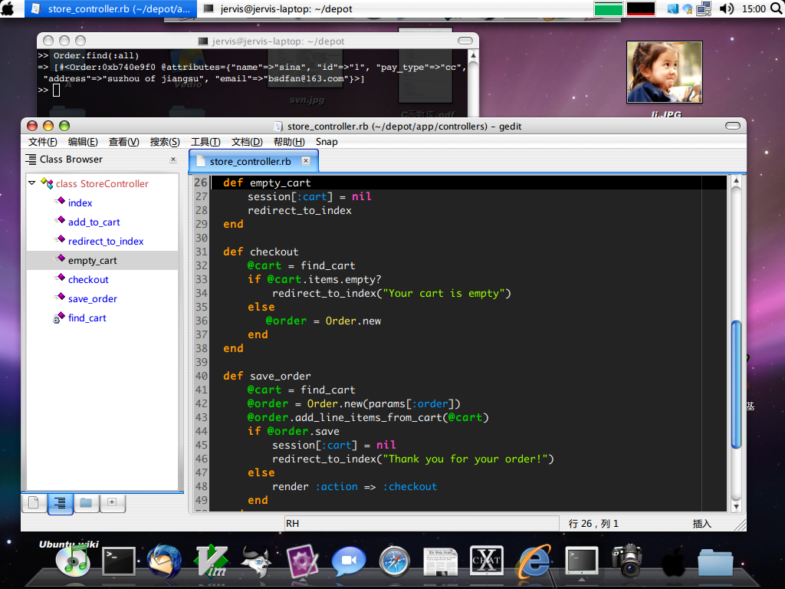The image size is (785, 589).
Task: Click the blue cursor-box tray icon
Action: (x=672, y=8)
